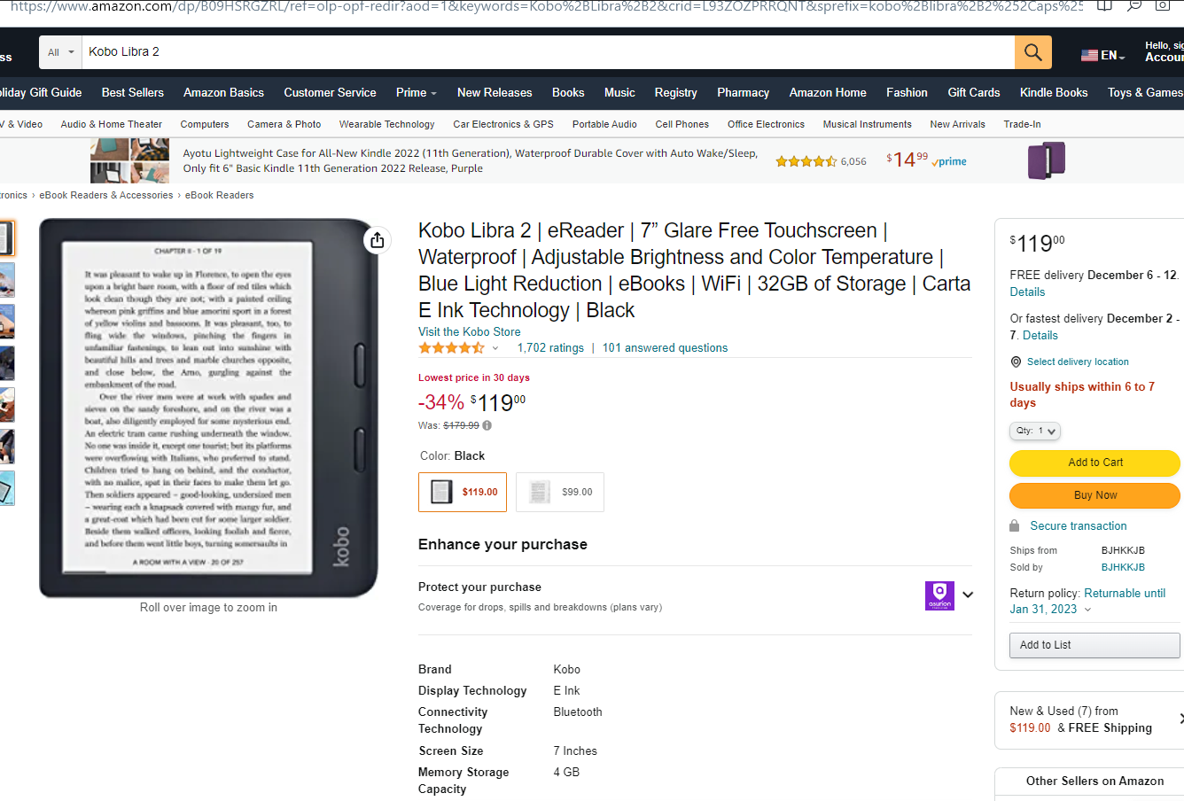Click the orange search magnifier button
This screenshot has width=1184, height=801.
click(1032, 52)
